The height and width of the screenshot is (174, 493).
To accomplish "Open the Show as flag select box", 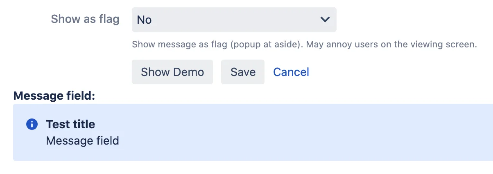I will (x=234, y=19).
